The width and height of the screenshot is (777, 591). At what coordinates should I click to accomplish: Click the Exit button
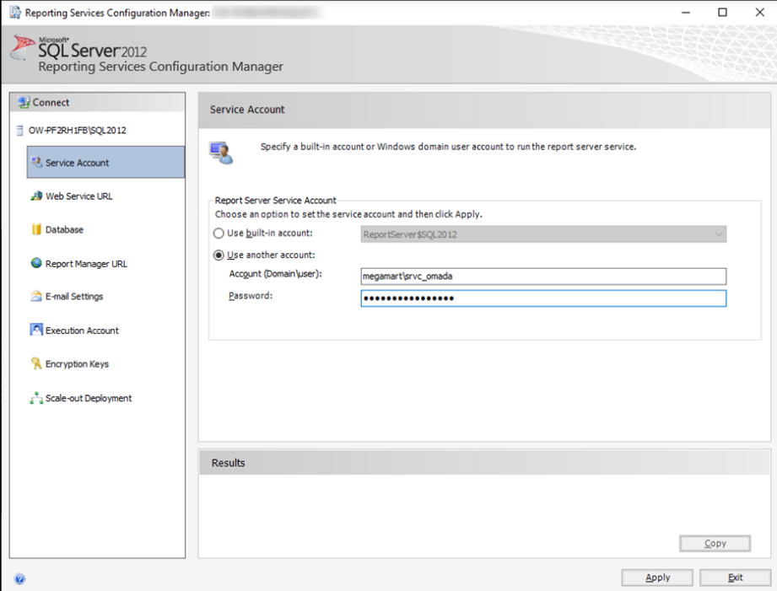pyautogui.click(x=736, y=578)
